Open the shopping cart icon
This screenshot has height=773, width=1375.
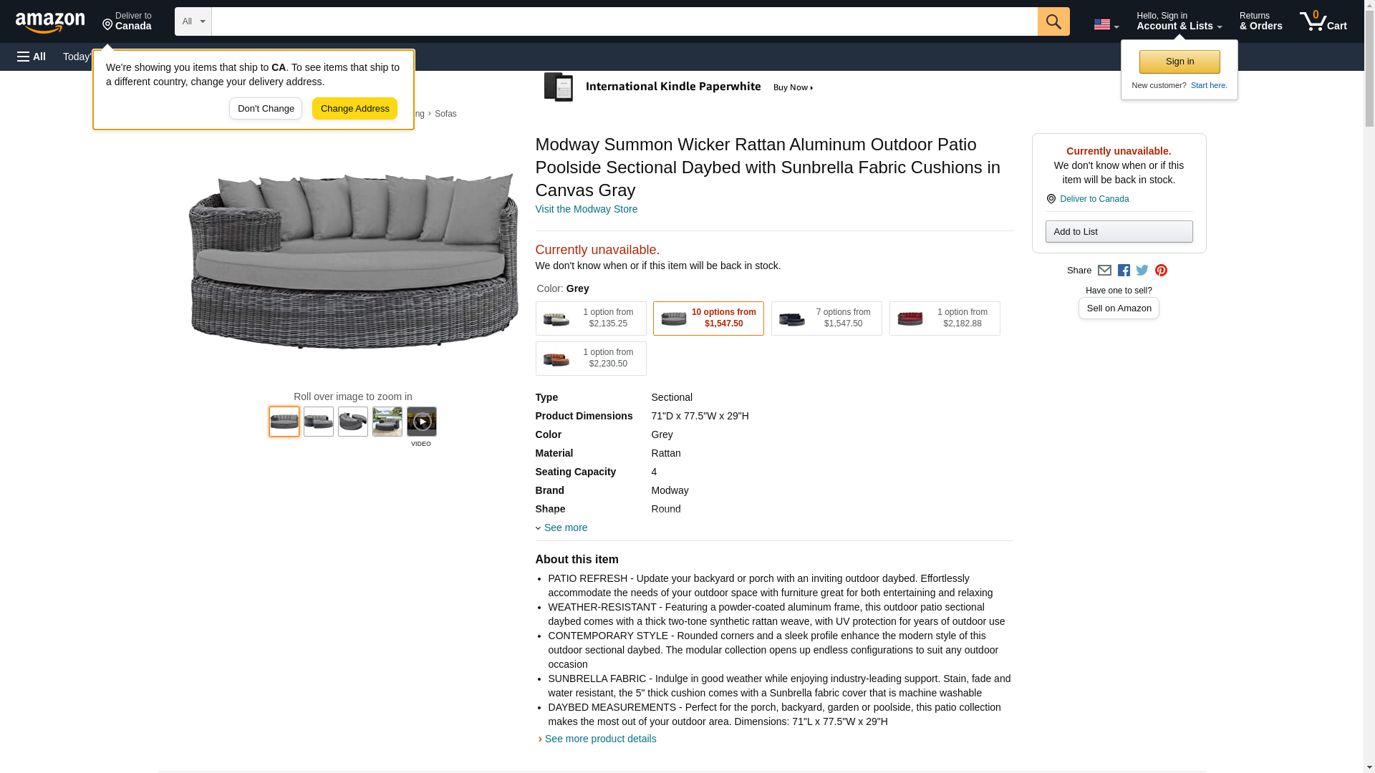[x=1323, y=21]
